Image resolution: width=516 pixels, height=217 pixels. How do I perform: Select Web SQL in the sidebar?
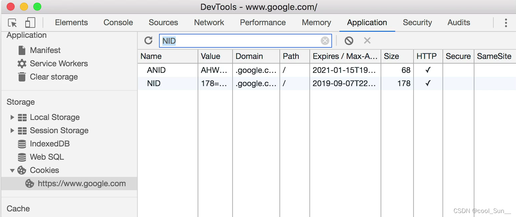pos(47,157)
